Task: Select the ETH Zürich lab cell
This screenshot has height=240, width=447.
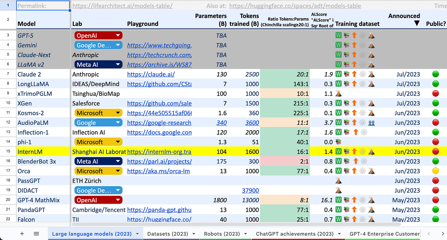Action: click(x=99, y=181)
